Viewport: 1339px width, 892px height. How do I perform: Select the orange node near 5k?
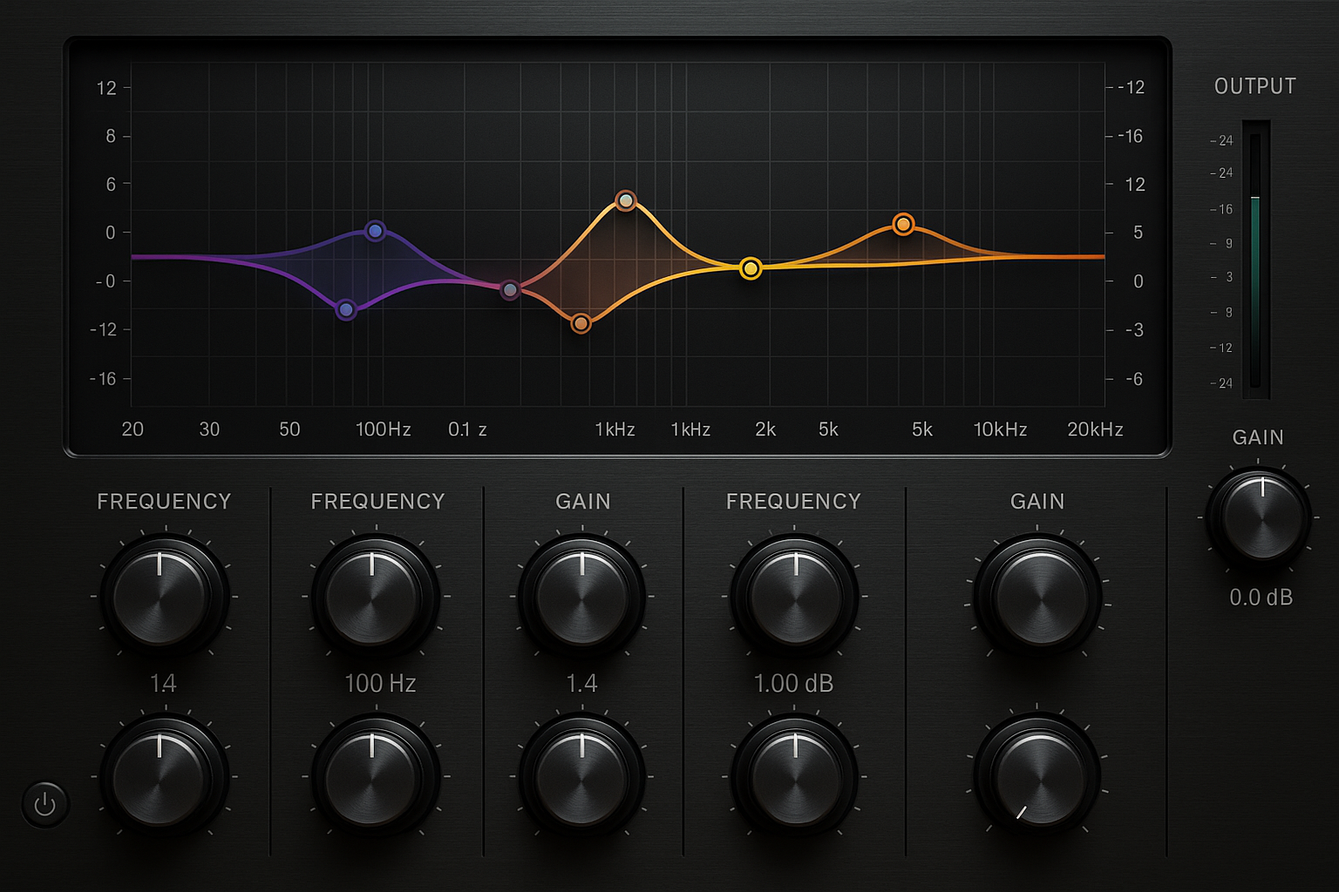[x=903, y=224]
